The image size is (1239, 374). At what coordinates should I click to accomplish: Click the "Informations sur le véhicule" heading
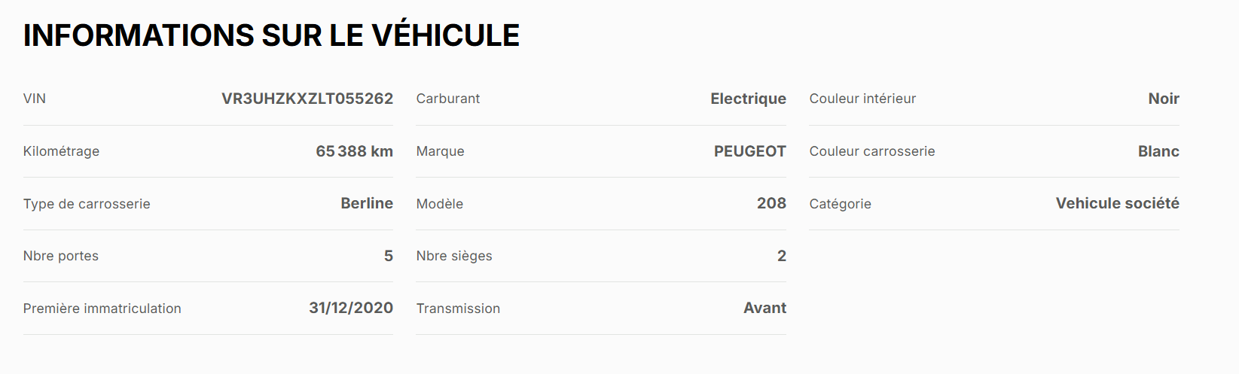click(x=271, y=35)
